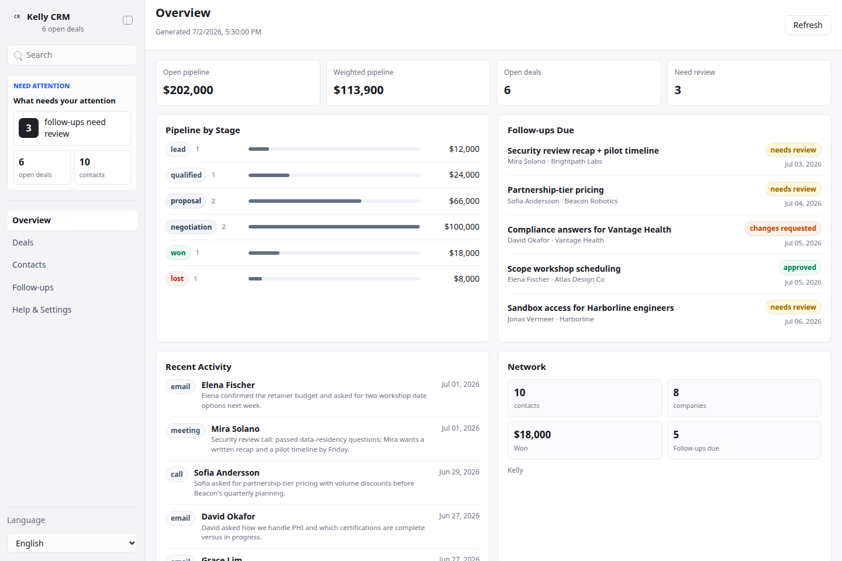This screenshot has height=561, width=842.
Task: Click the Search input field
Action: click(72, 55)
